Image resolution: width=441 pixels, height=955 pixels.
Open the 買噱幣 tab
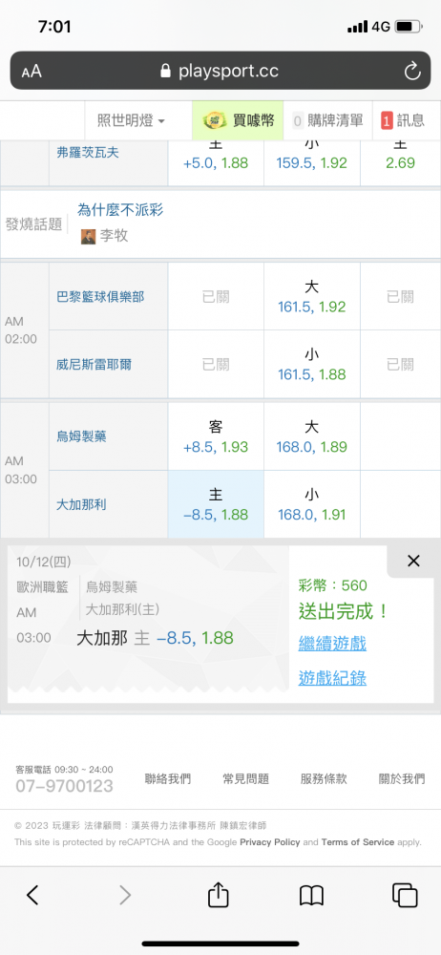[238, 120]
